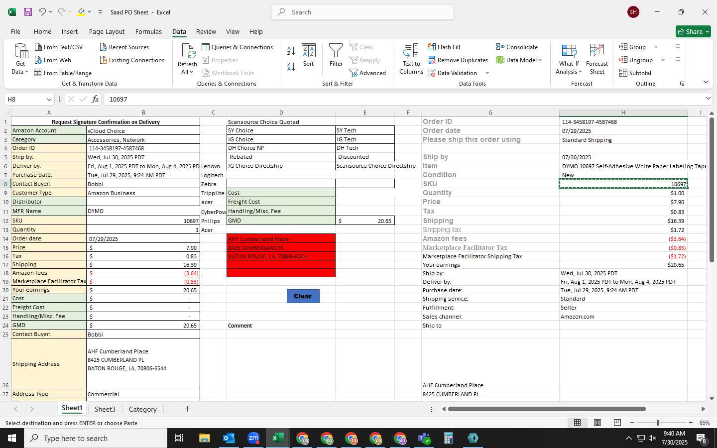The width and height of the screenshot is (717, 448).
Task: Click in the Search box
Action: coord(362,12)
